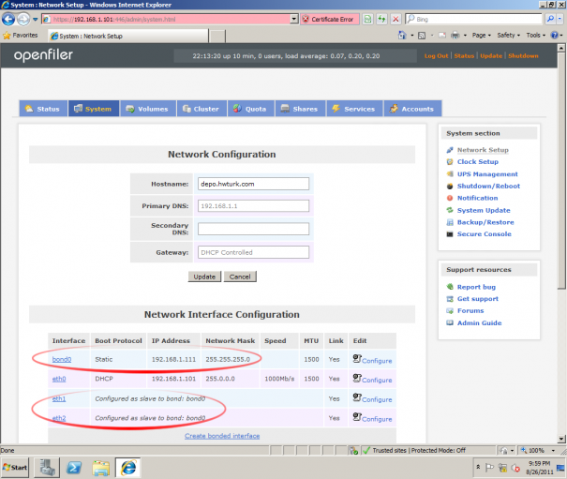The width and height of the screenshot is (567, 479).
Task: Click into the Bing search box
Action: point(473,19)
